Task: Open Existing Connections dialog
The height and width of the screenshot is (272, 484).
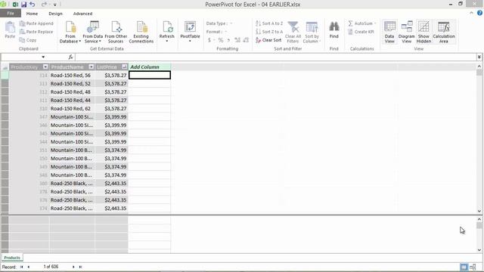Action: click(x=141, y=32)
